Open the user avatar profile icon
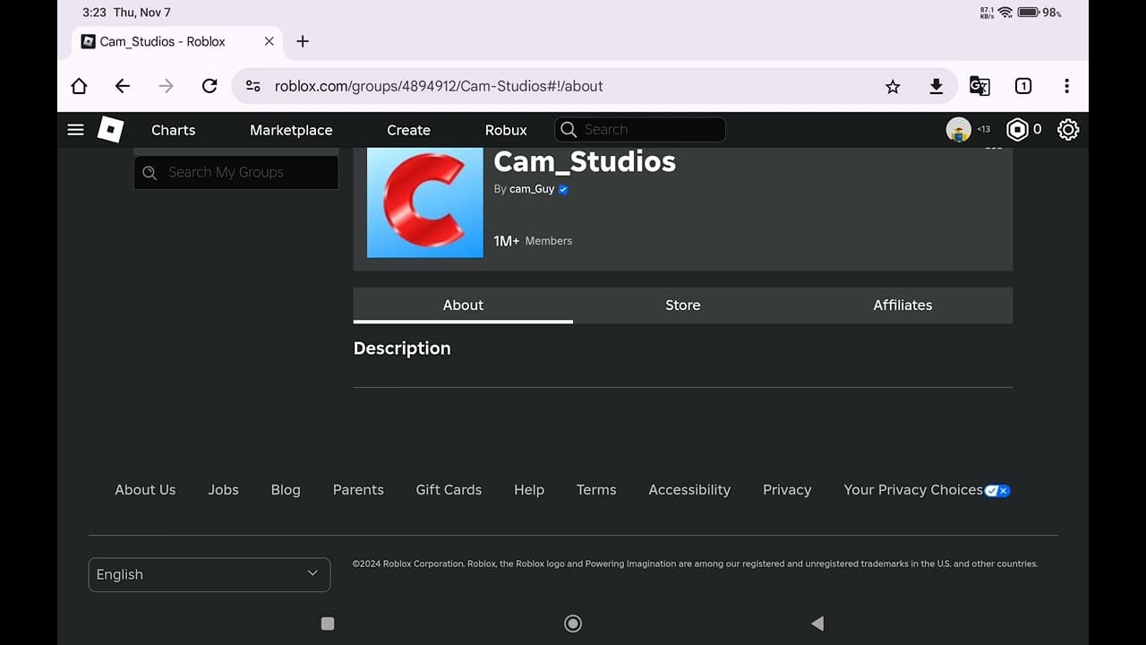Screen dimensions: 1146x645 (958, 130)
